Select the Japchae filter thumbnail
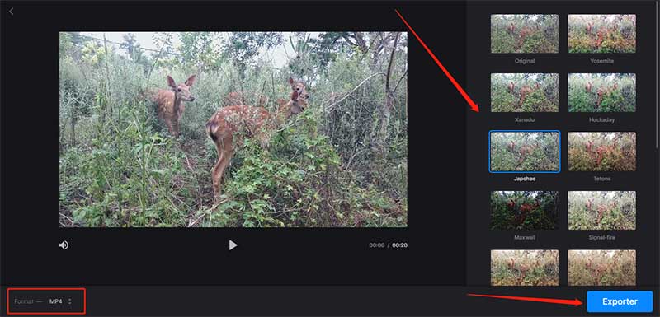The image size is (660, 317). pos(525,152)
